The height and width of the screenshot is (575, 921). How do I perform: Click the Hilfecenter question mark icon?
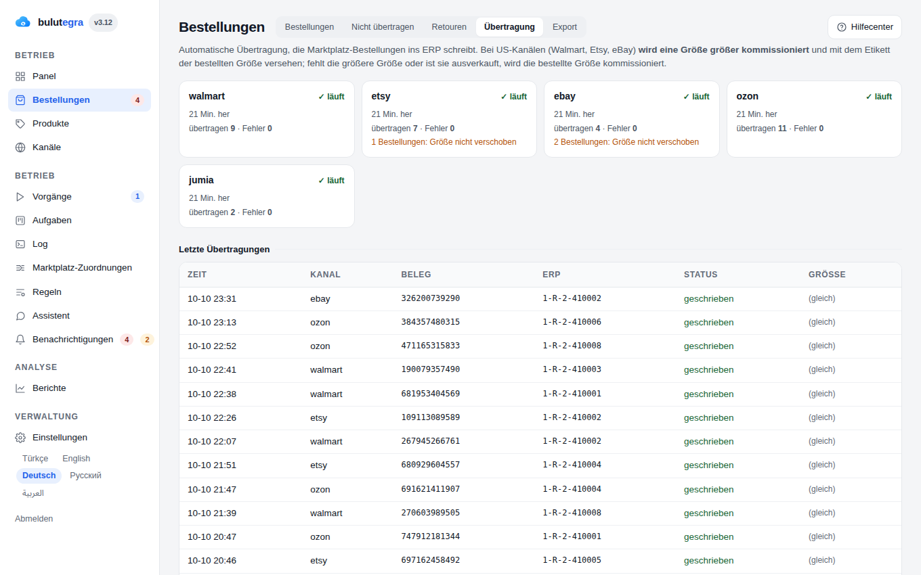(842, 27)
